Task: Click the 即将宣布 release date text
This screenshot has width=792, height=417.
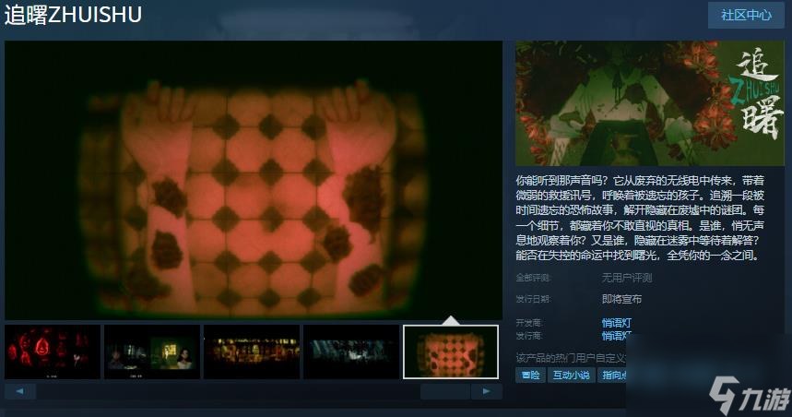Action: click(621, 299)
